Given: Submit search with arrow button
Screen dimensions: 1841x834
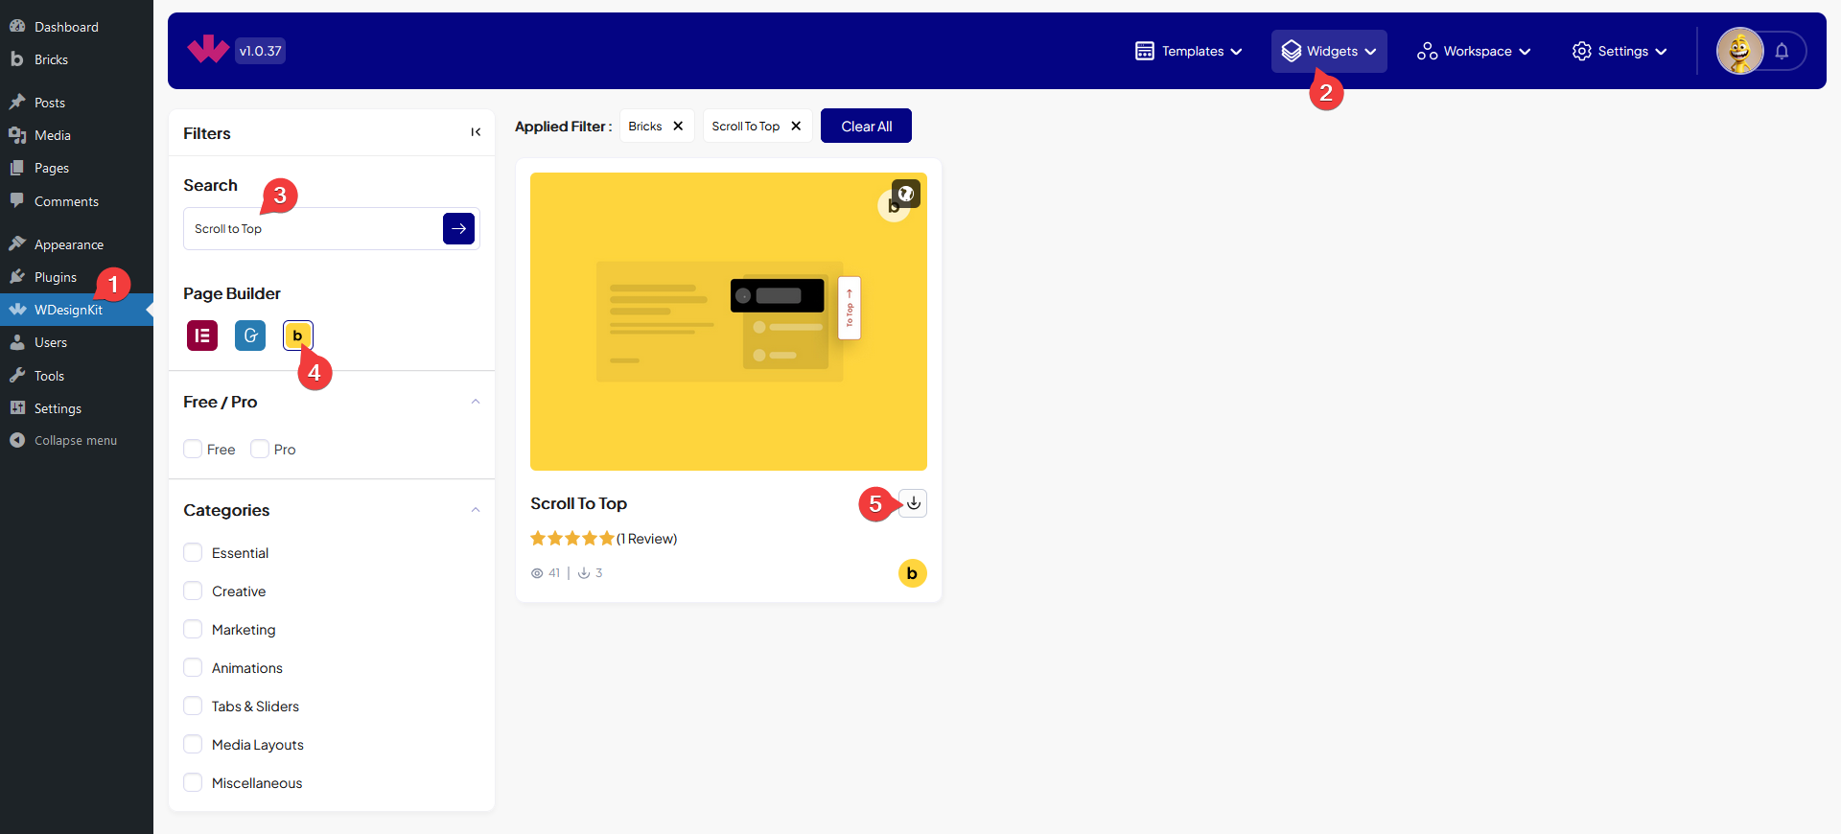Looking at the screenshot, I should pyautogui.click(x=458, y=228).
